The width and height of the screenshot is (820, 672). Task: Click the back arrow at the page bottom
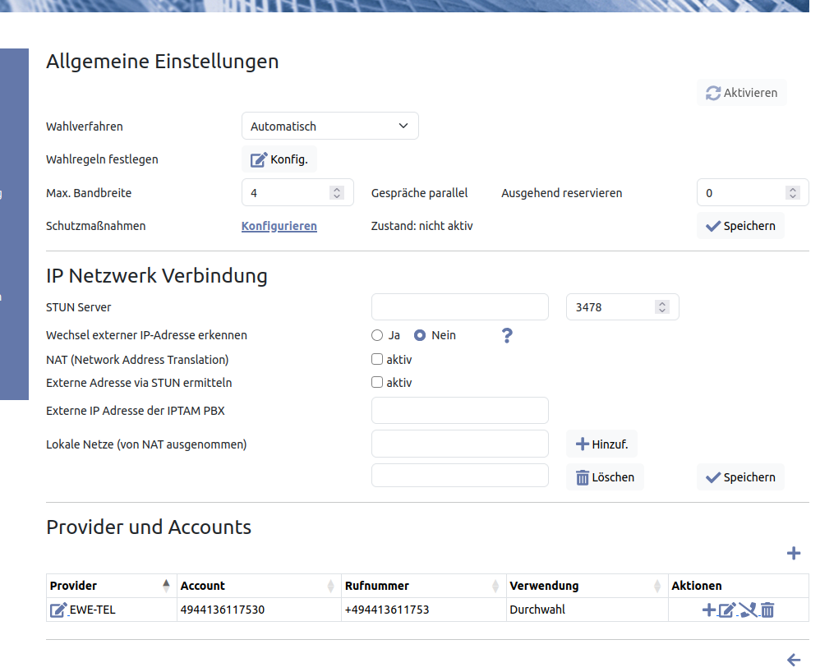(793, 660)
